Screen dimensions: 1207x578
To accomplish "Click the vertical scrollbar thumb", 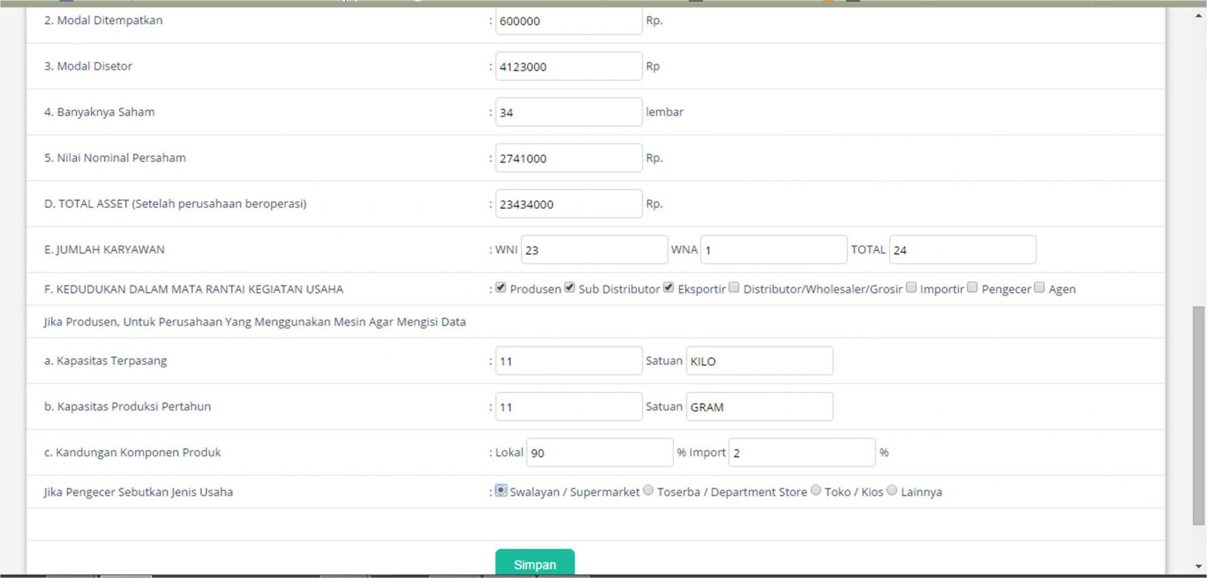I will [x=1199, y=414].
